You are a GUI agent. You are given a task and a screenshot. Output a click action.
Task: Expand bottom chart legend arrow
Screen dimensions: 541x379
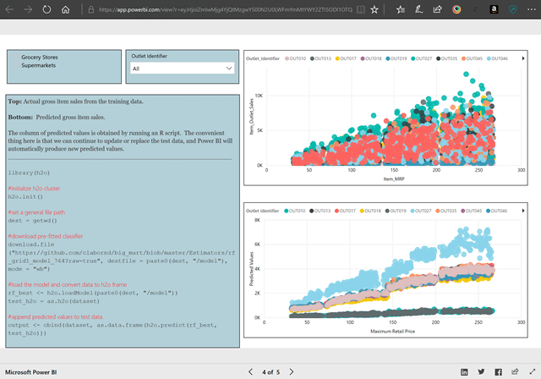(523, 211)
